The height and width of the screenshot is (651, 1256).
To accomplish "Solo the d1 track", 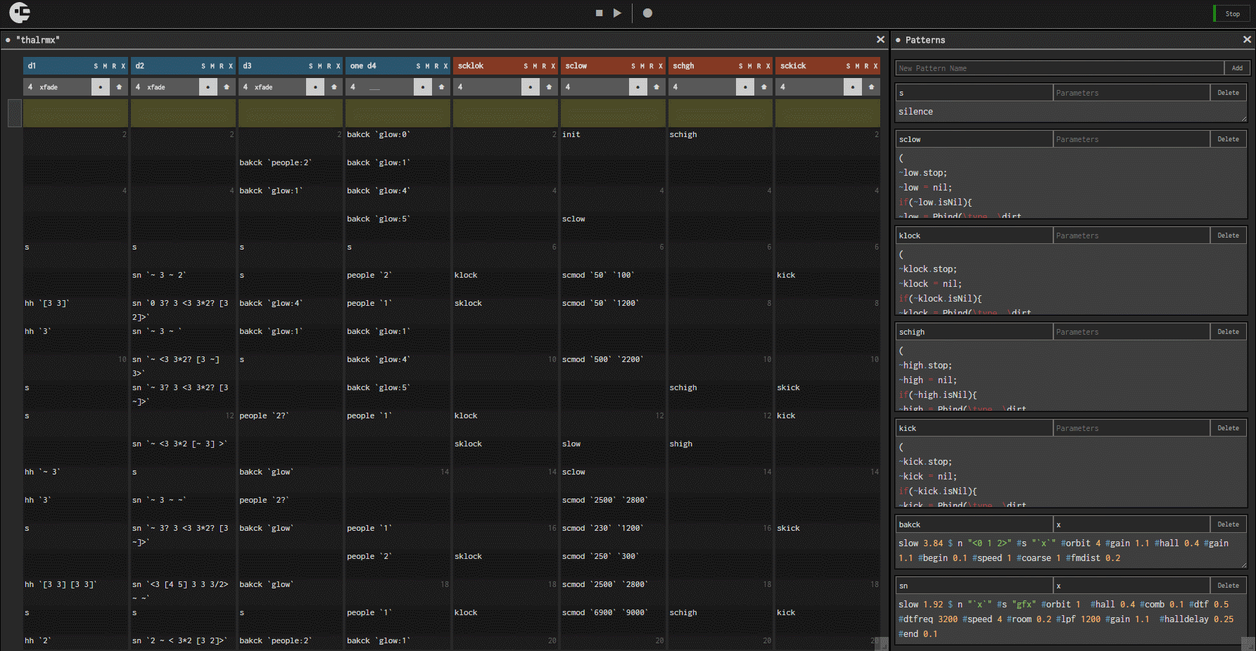I will point(96,66).
